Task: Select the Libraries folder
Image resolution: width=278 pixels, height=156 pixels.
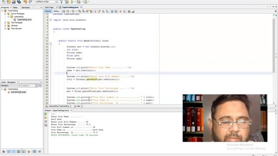Action: [x=14, y=26]
